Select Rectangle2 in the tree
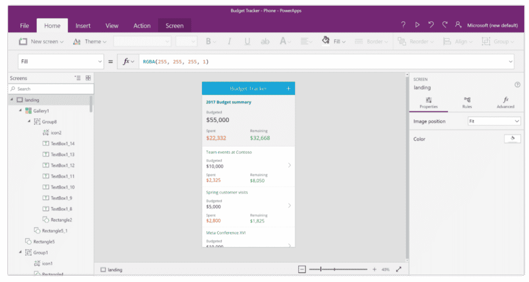This screenshot has width=529, height=282. pyautogui.click(x=57, y=220)
